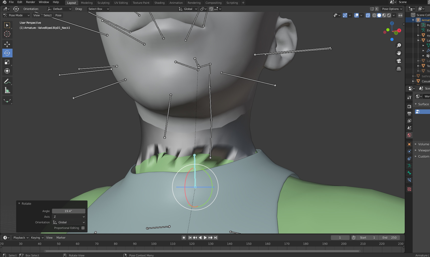Choose the Move tool in toolbar

point(7,44)
